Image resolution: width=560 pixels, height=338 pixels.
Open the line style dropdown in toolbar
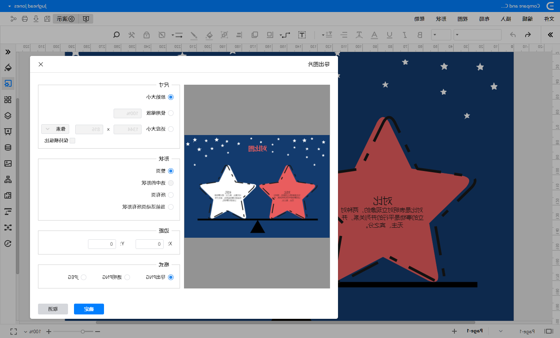178,35
